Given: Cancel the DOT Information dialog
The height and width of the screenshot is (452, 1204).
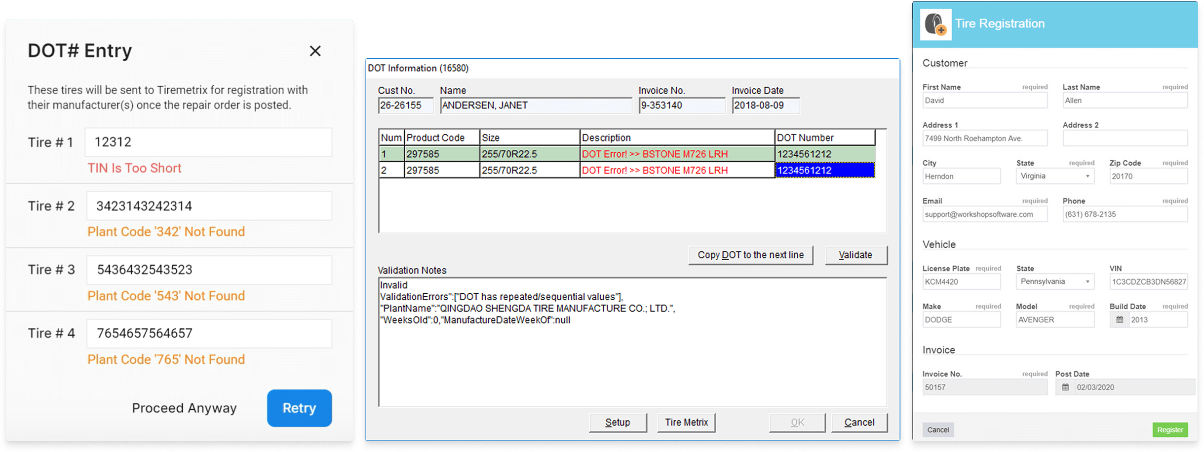Looking at the screenshot, I should [x=859, y=422].
